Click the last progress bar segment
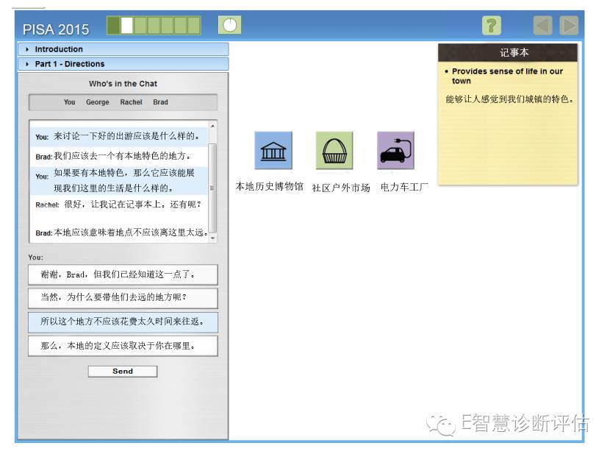This screenshot has width=610, height=454. (194, 25)
